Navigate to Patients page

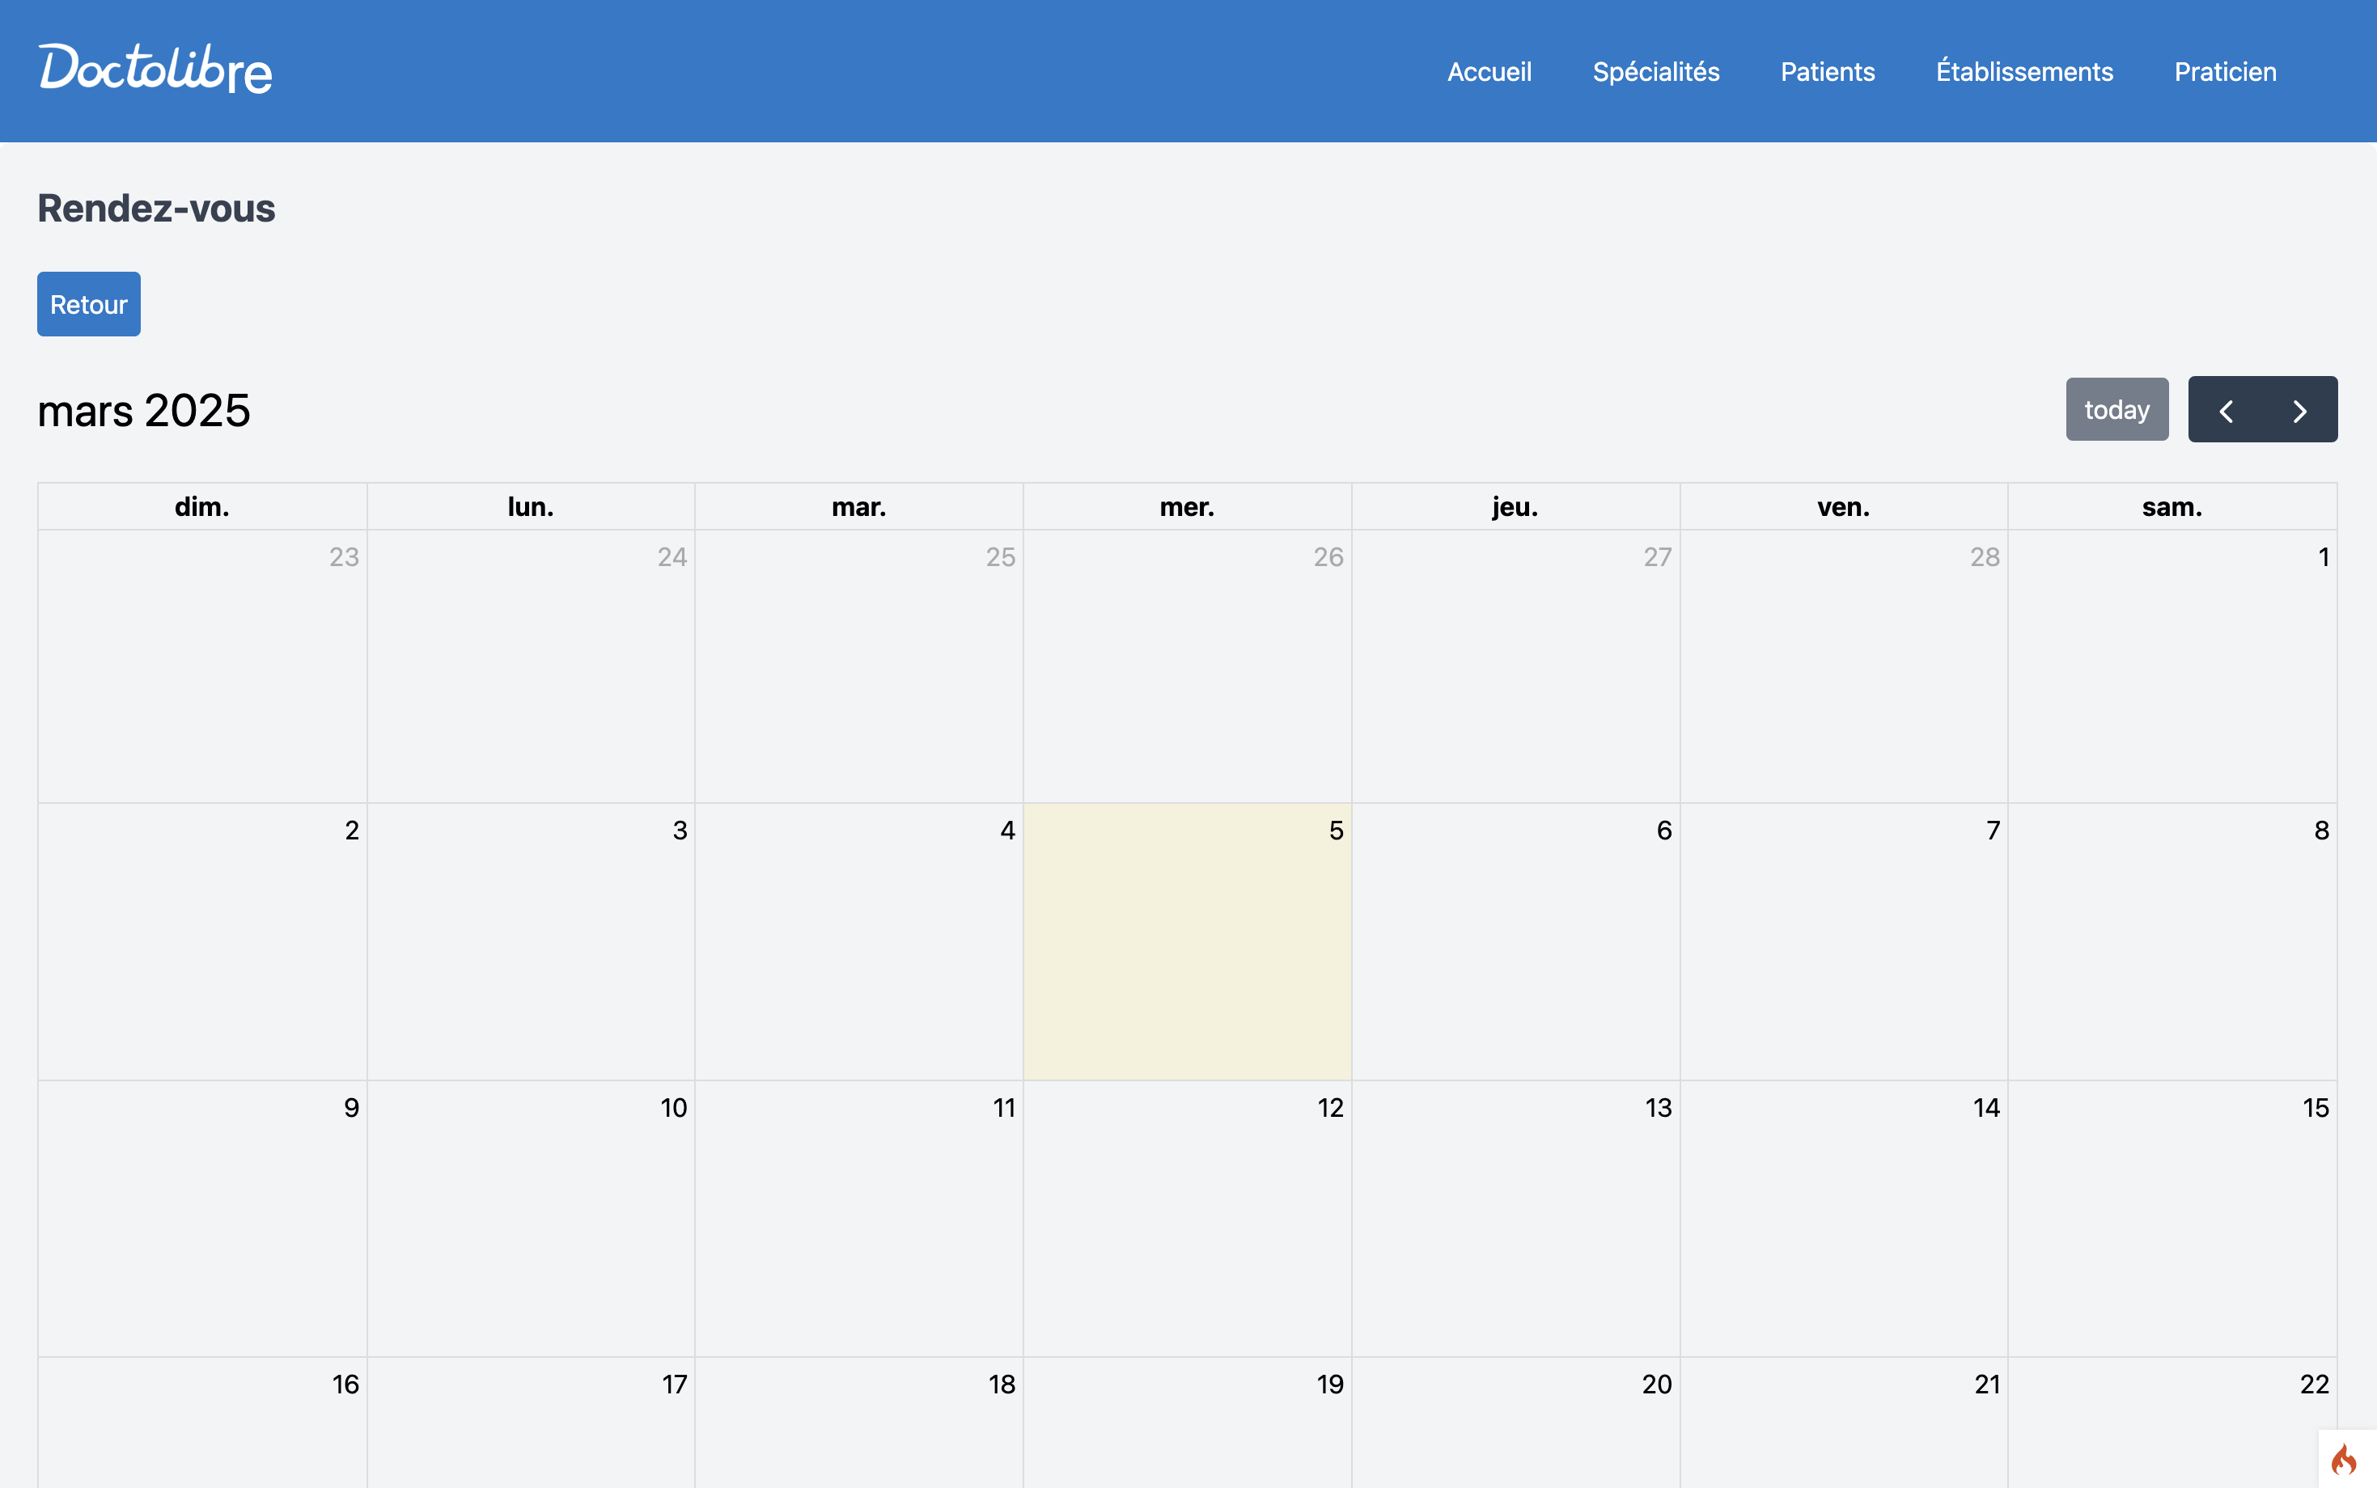(x=1827, y=72)
